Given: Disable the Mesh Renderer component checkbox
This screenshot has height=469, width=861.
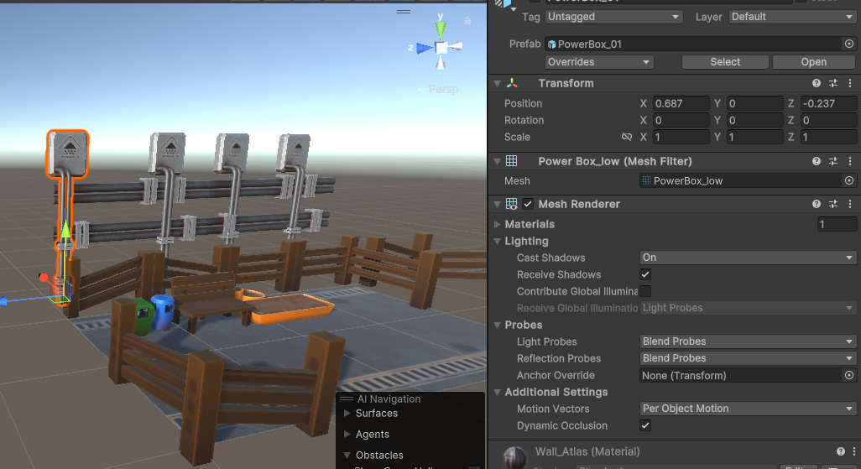Looking at the screenshot, I should pos(528,204).
